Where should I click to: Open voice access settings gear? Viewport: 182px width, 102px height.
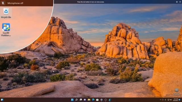click(177, 2)
